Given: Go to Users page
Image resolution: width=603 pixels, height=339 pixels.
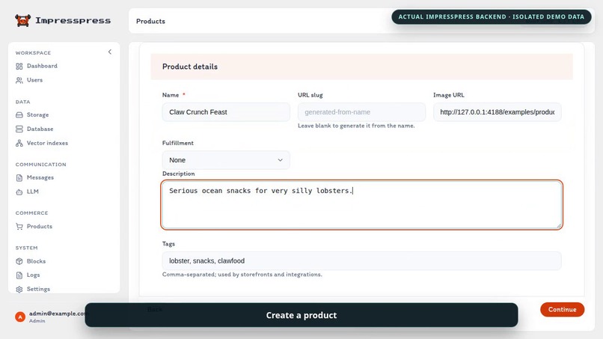Looking at the screenshot, I should (34, 80).
